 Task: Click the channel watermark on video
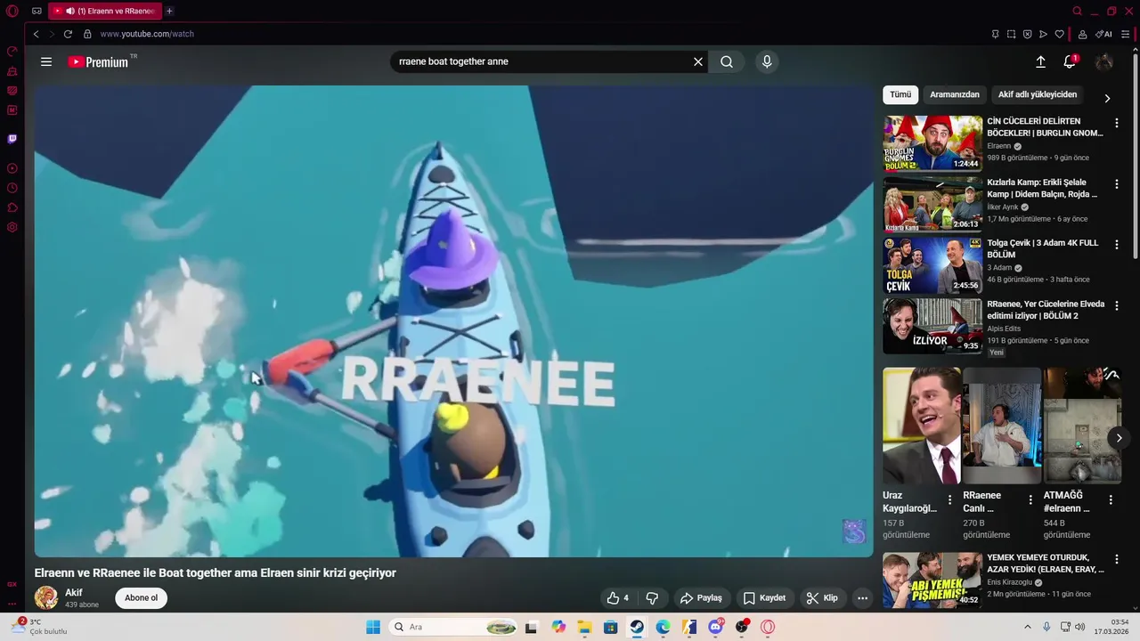coord(854,531)
